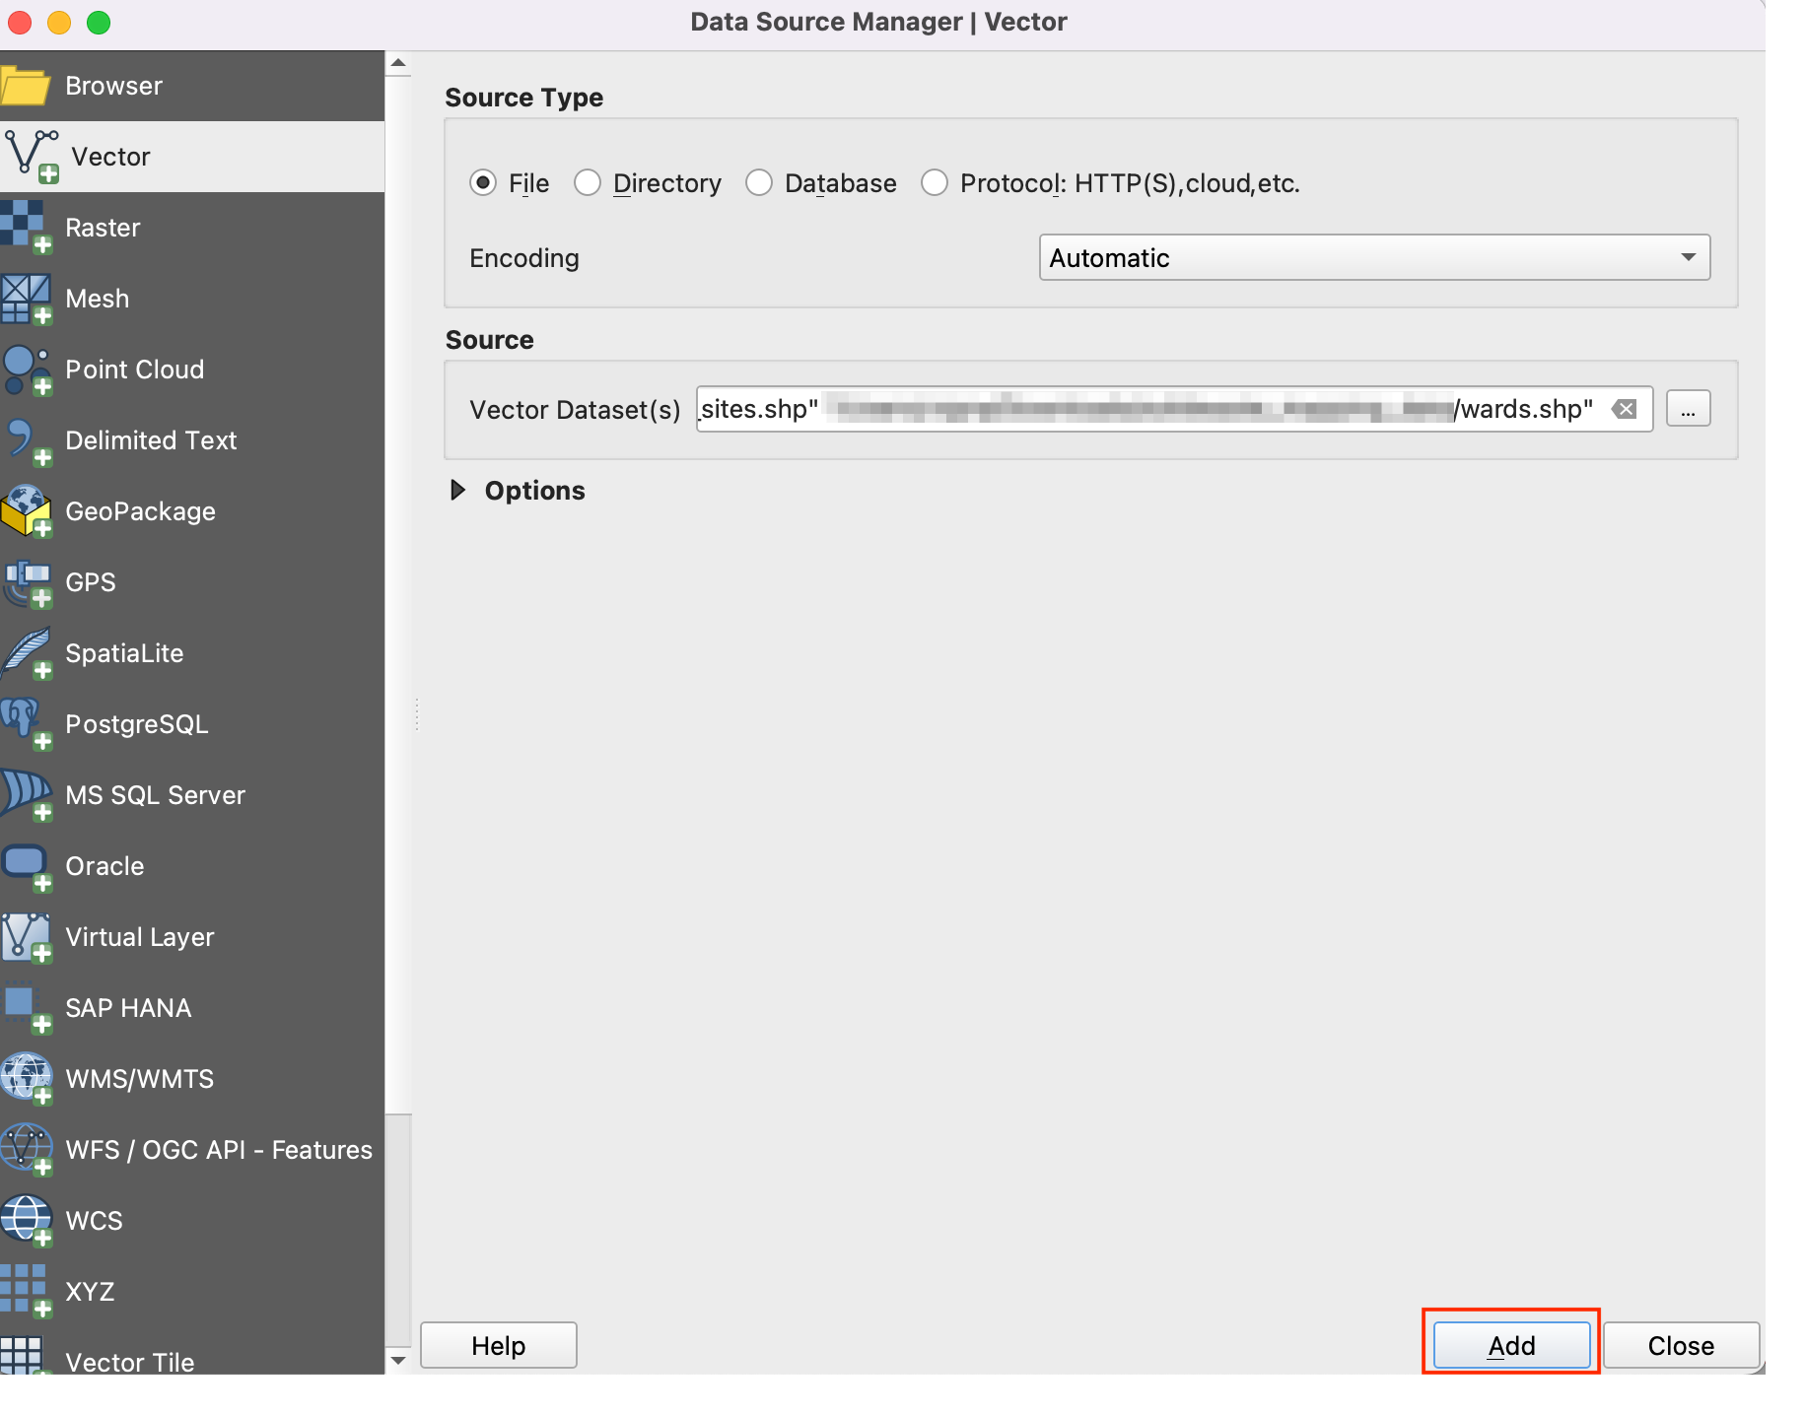Open the Browser folder icon in sidebar

click(26, 87)
